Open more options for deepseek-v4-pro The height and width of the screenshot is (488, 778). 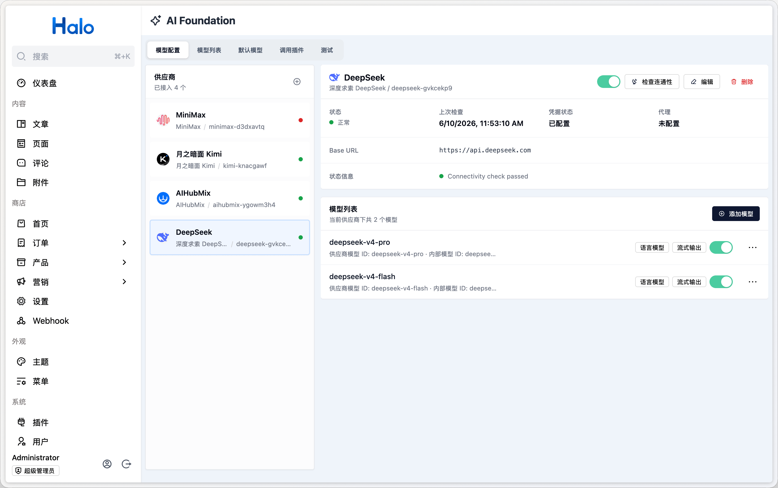pyautogui.click(x=752, y=248)
